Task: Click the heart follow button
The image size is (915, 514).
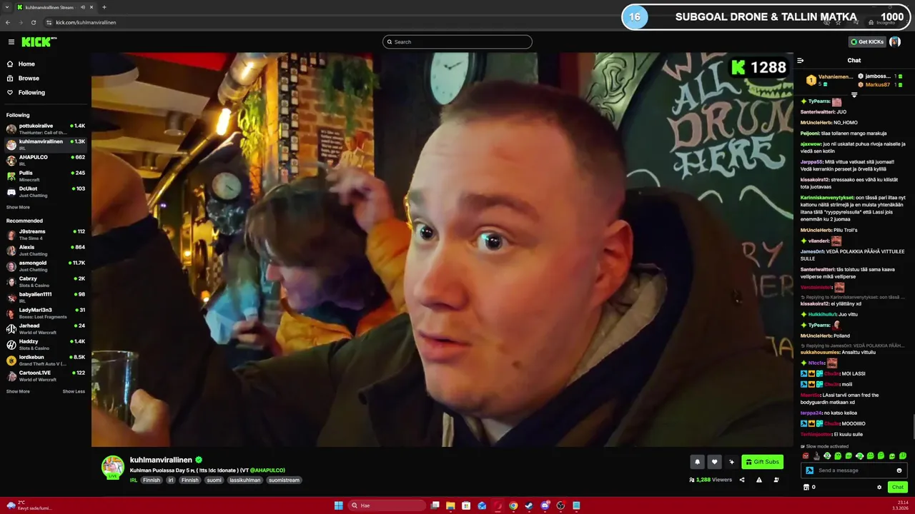Action: coord(714,462)
